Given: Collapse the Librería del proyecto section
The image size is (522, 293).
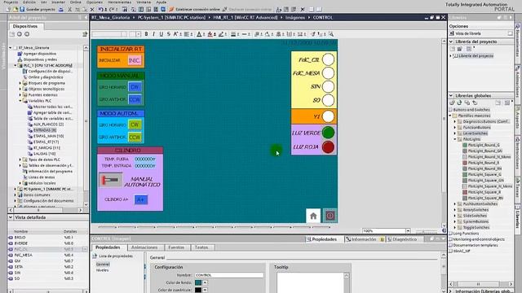Looking at the screenshot, I should click(x=451, y=42).
